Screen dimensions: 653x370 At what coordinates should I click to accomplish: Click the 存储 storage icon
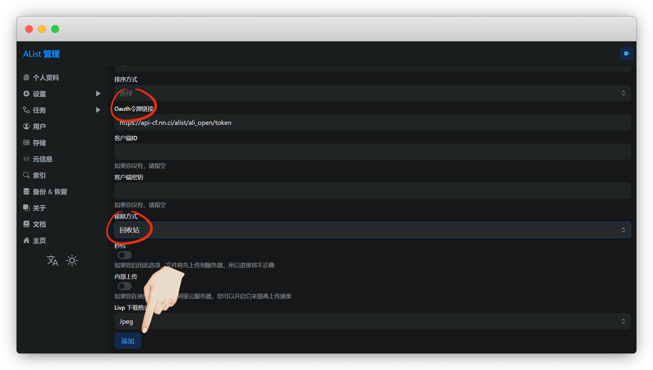26,142
